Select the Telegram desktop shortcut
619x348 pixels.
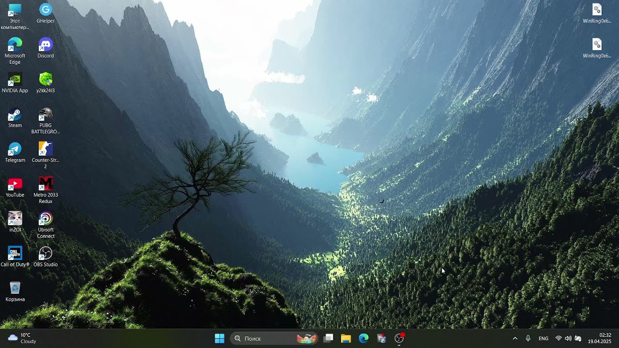click(15, 152)
